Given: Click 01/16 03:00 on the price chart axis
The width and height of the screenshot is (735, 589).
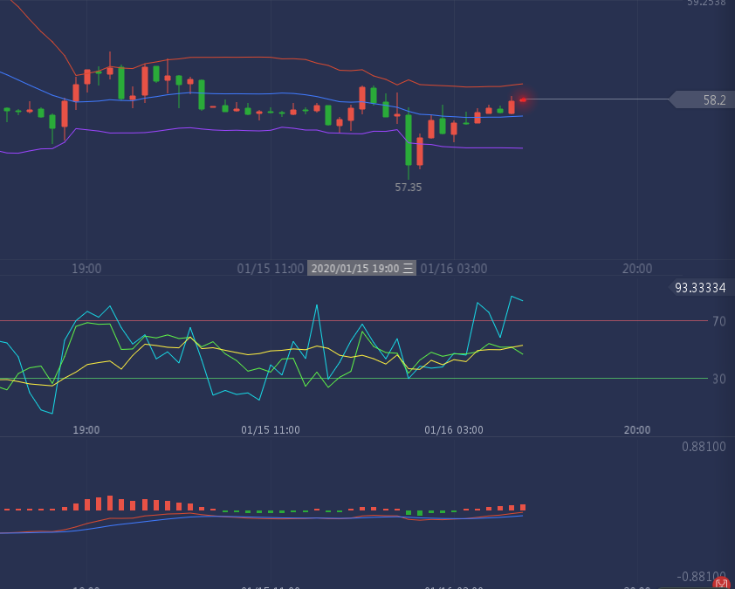Looking at the screenshot, I should click(x=454, y=269).
